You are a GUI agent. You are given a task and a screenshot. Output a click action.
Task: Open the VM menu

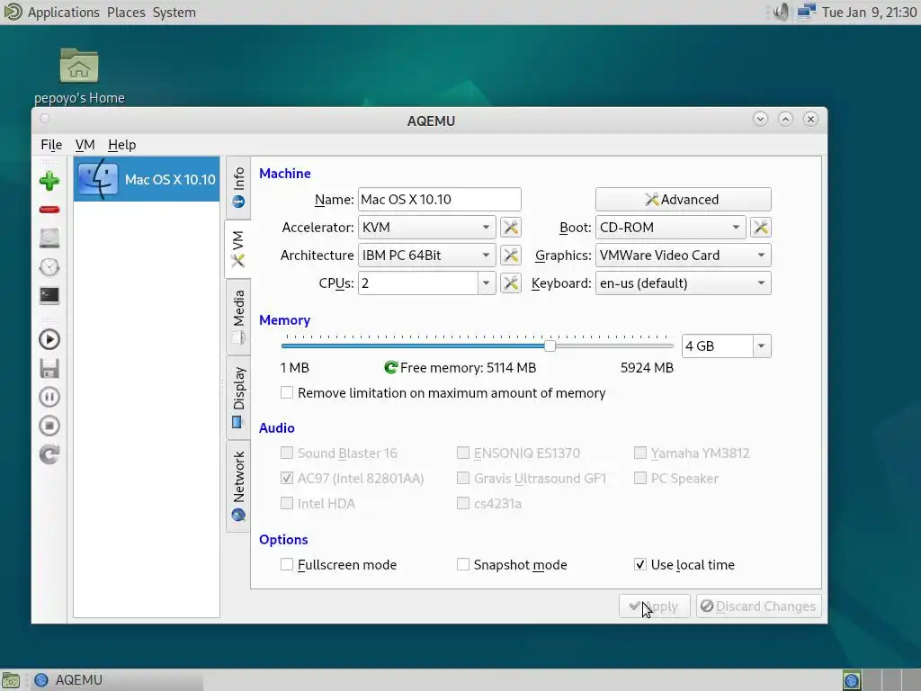(85, 145)
